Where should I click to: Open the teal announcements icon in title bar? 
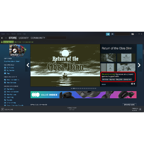[108, 34]
